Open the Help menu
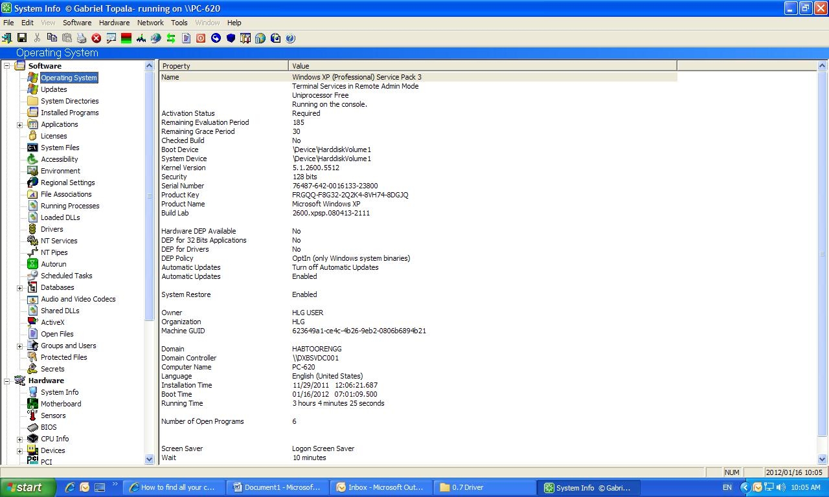 pos(234,23)
